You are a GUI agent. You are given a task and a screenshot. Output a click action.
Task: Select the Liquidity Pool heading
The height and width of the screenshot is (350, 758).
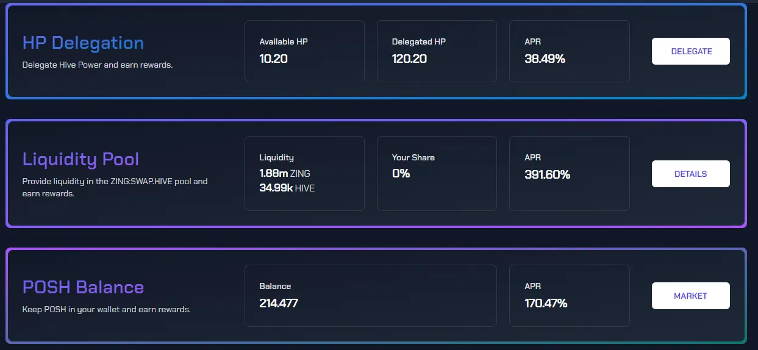pyautogui.click(x=80, y=159)
